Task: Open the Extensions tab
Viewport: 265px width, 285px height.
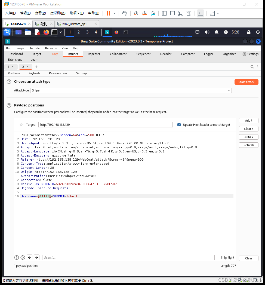Action: pos(15,60)
